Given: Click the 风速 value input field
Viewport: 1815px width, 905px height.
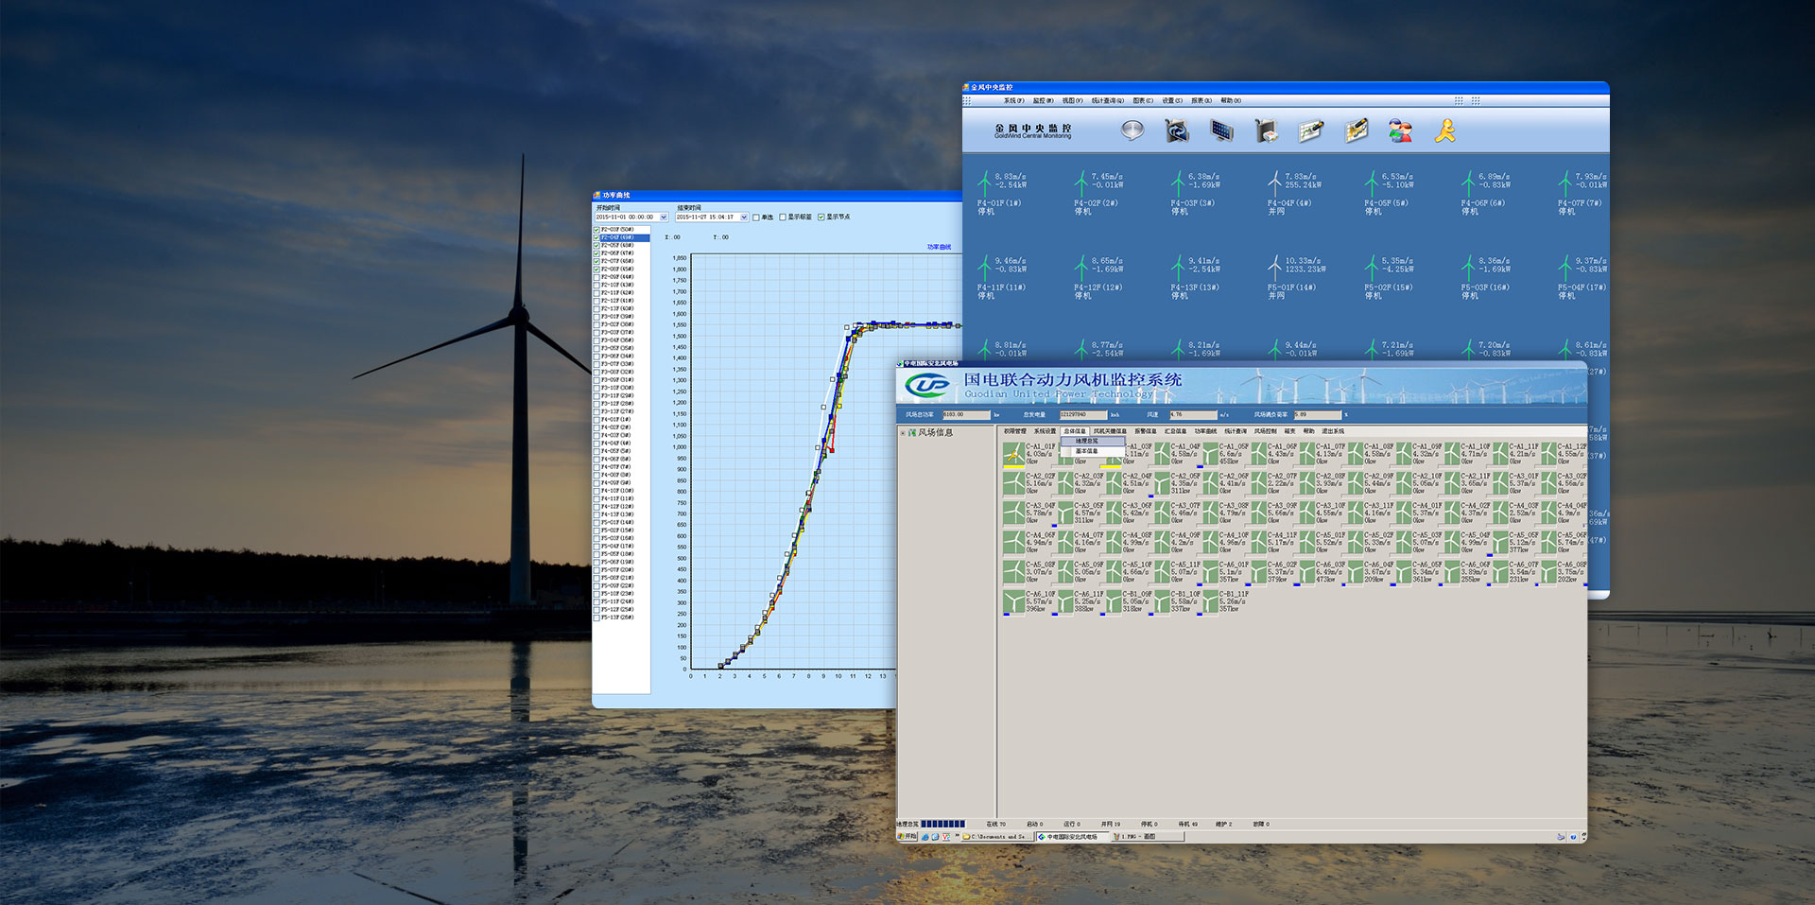Looking at the screenshot, I should click(x=1192, y=415).
